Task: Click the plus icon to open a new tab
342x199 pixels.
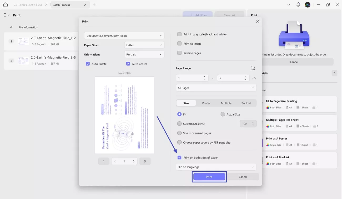Action: click(x=95, y=4)
